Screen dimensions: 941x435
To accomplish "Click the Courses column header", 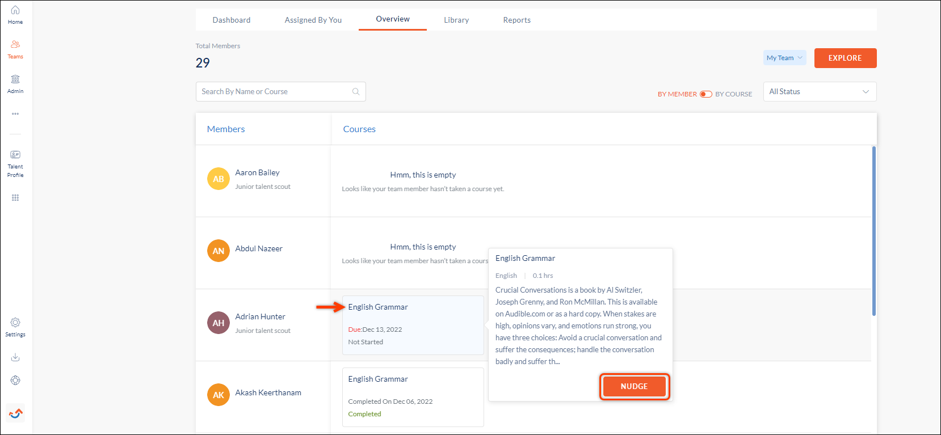I will [x=359, y=129].
